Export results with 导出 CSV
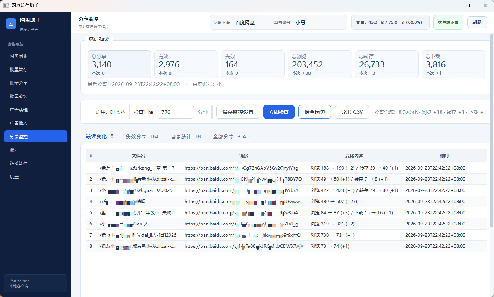 (352, 112)
